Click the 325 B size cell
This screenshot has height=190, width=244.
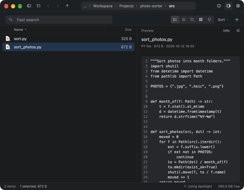pos(126,39)
